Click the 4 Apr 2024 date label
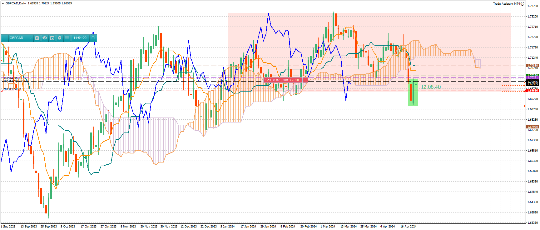 pos(388,227)
